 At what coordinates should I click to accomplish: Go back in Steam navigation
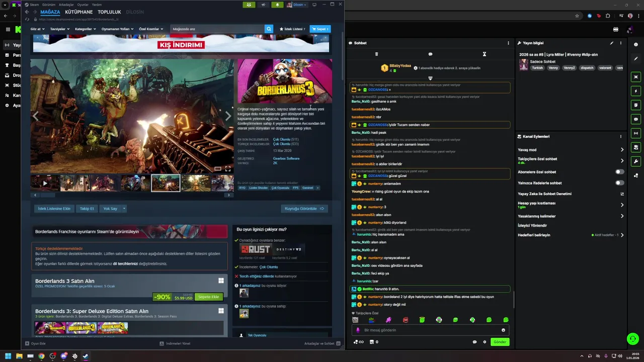pyautogui.click(x=27, y=12)
